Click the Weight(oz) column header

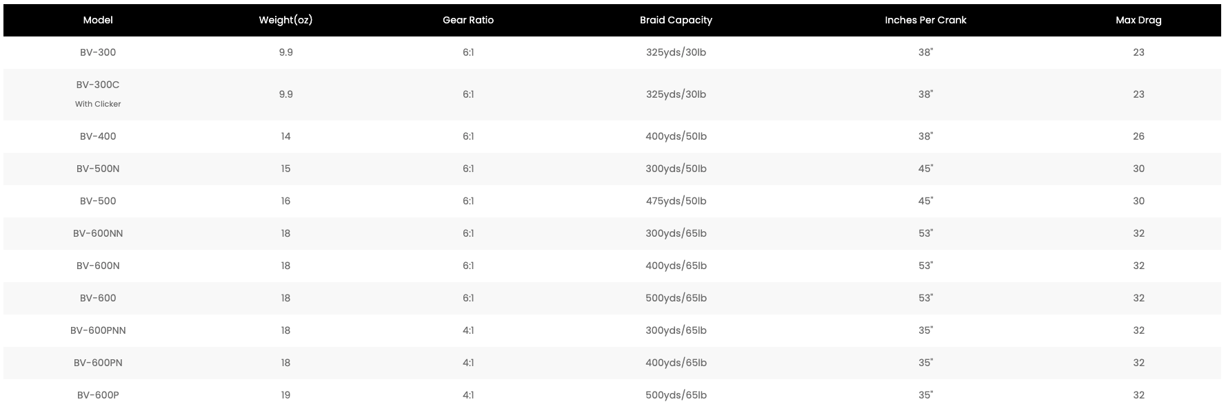click(285, 20)
